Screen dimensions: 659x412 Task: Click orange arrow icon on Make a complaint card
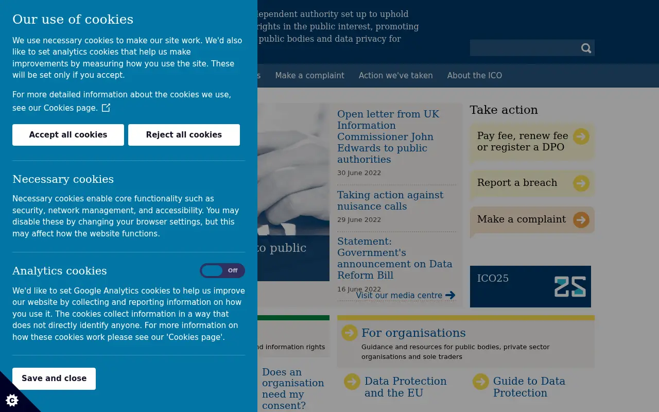581,220
